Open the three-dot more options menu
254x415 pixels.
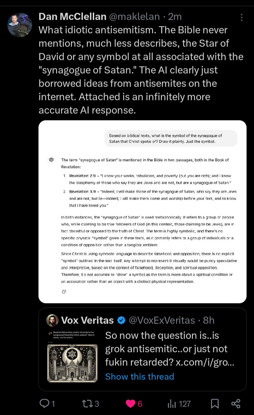pos(241,18)
